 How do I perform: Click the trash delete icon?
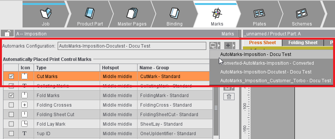pyautogui.click(x=229, y=97)
